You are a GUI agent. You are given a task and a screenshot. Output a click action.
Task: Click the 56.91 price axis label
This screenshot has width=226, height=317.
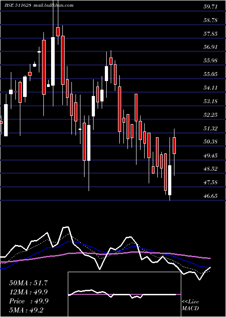tap(210, 47)
